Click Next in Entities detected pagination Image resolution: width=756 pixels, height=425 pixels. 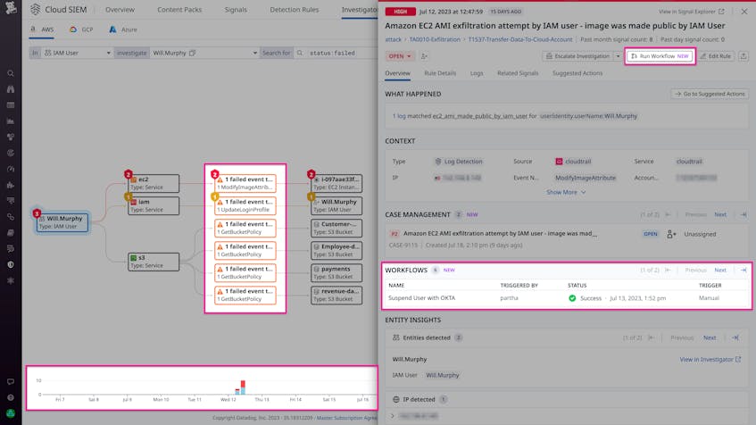tap(710, 337)
